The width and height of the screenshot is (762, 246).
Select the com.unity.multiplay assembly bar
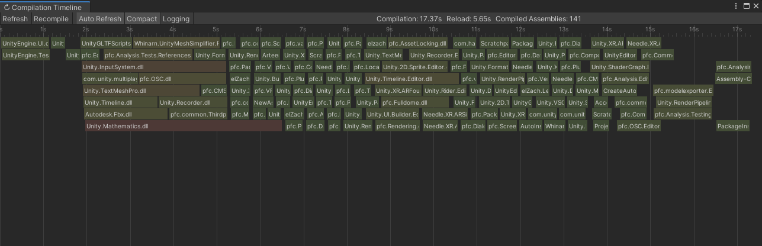click(110, 79)
